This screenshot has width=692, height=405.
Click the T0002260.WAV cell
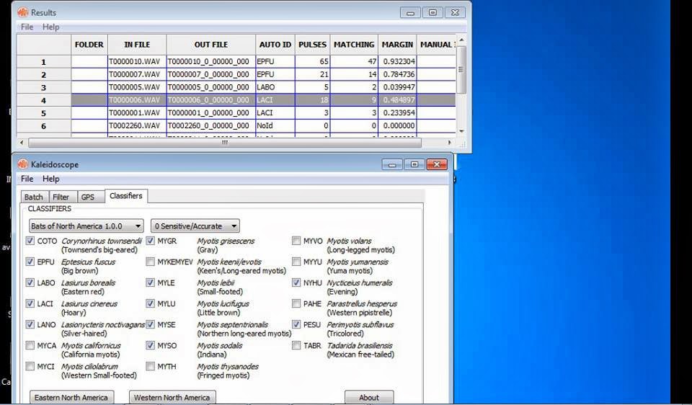pos(137,125)
